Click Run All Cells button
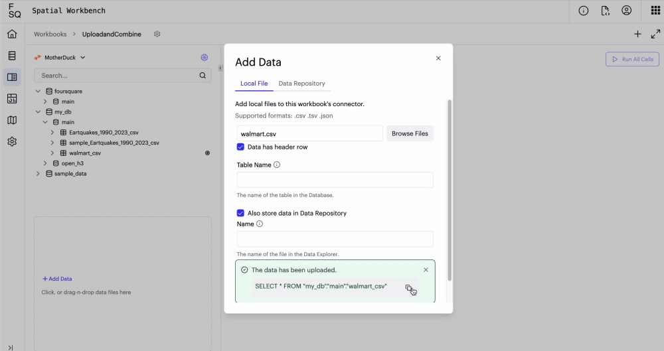 click(632, 59)
